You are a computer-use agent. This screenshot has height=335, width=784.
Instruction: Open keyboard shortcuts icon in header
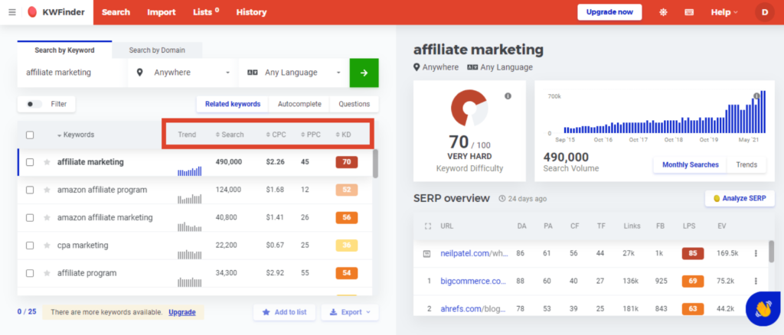[689, 12]
